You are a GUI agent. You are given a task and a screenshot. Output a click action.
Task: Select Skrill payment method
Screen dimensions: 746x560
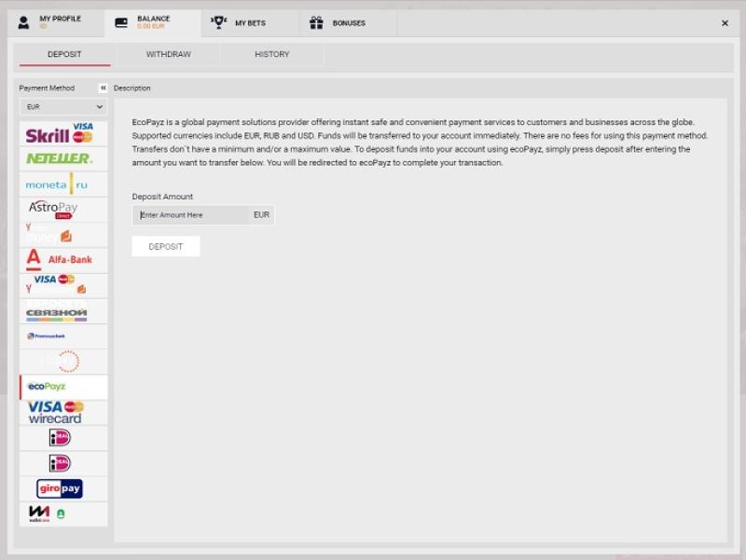pos(62,133)
